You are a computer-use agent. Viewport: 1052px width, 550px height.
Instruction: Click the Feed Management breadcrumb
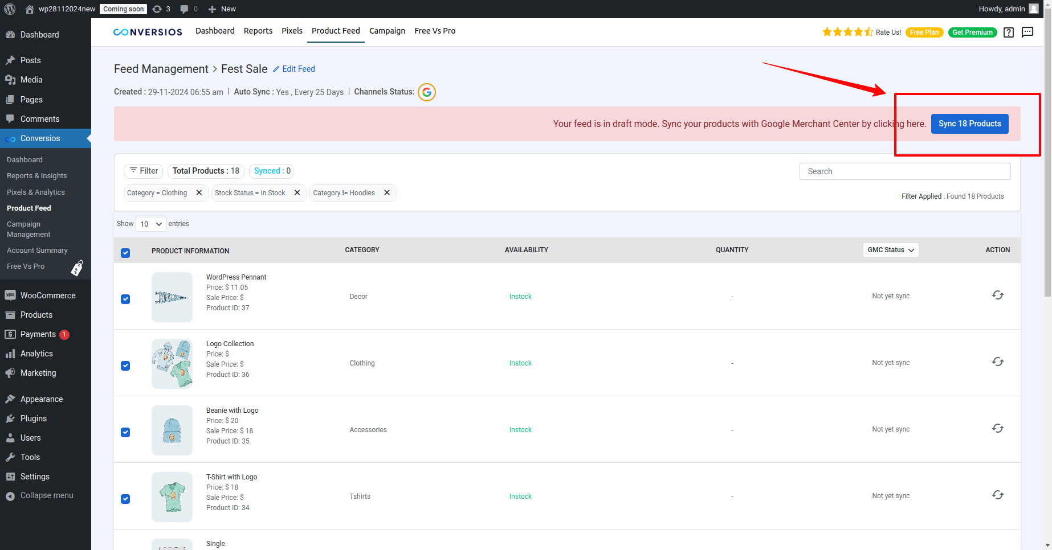click(x=161, y=69)
